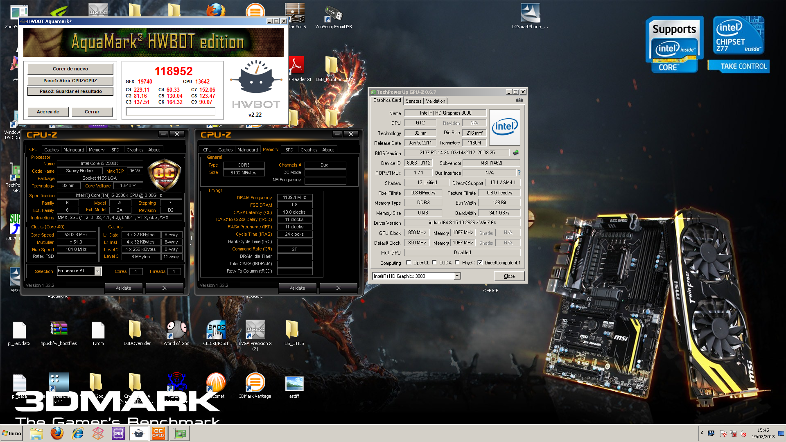Click Inicio start button

12,433
